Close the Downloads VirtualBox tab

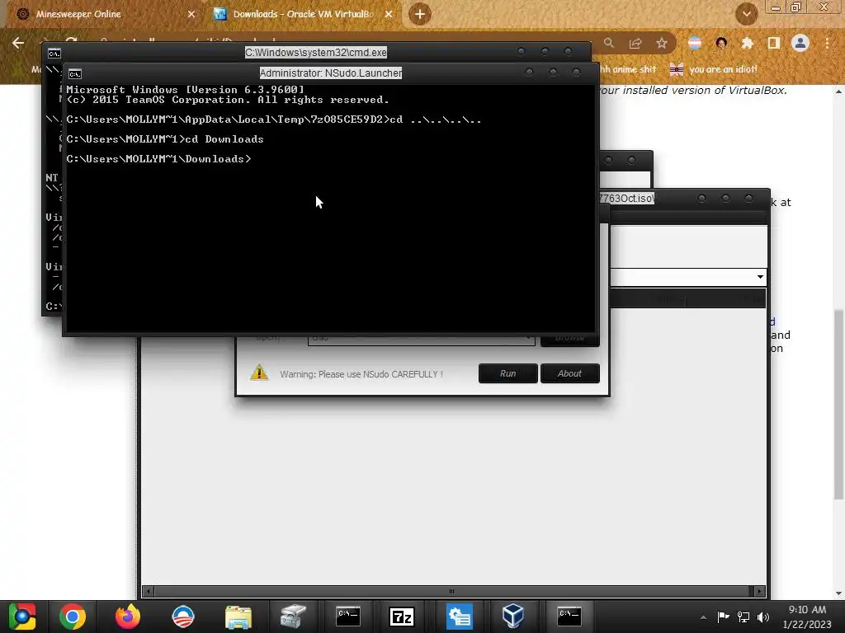389,14
